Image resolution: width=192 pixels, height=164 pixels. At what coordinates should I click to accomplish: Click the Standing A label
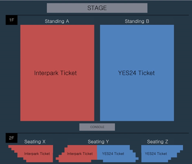57,21
